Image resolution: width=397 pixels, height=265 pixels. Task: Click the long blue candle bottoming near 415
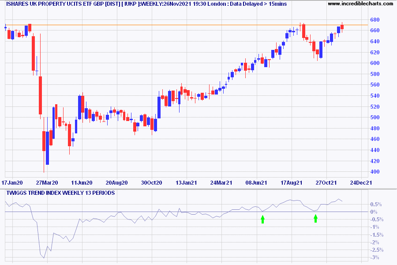coord(47,148)
